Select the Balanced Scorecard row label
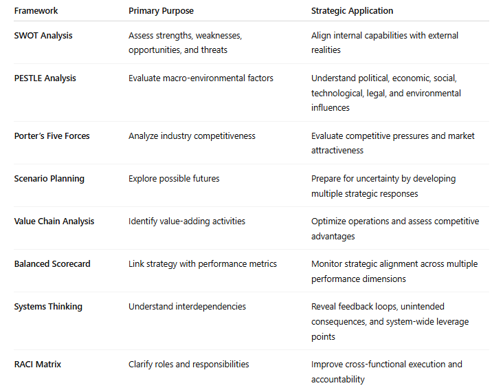Viewport: 492px width, 390px height. (x=52, y=264)
